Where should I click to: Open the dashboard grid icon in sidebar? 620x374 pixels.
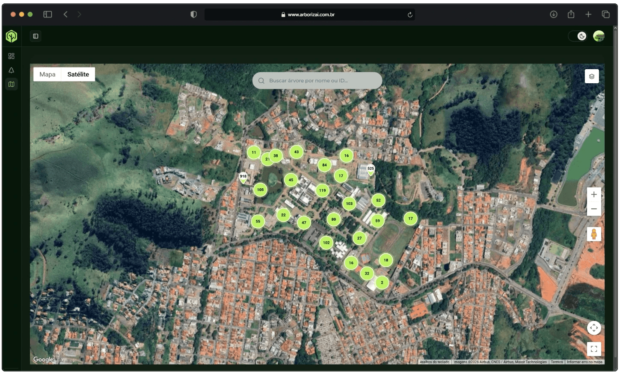tap(12, 56)
